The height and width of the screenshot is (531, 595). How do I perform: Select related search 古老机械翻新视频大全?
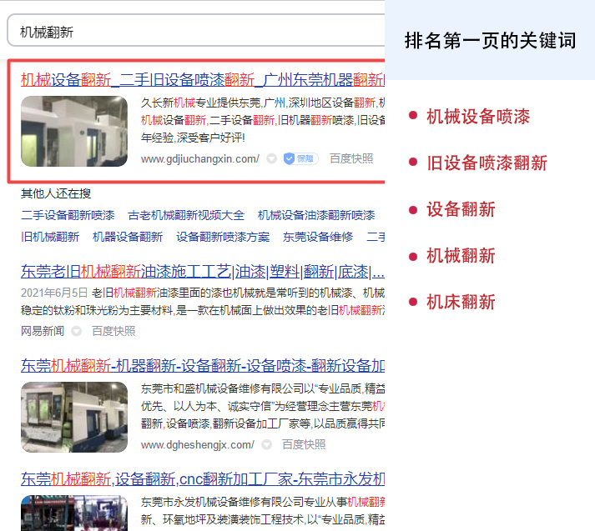coord(186,215)
